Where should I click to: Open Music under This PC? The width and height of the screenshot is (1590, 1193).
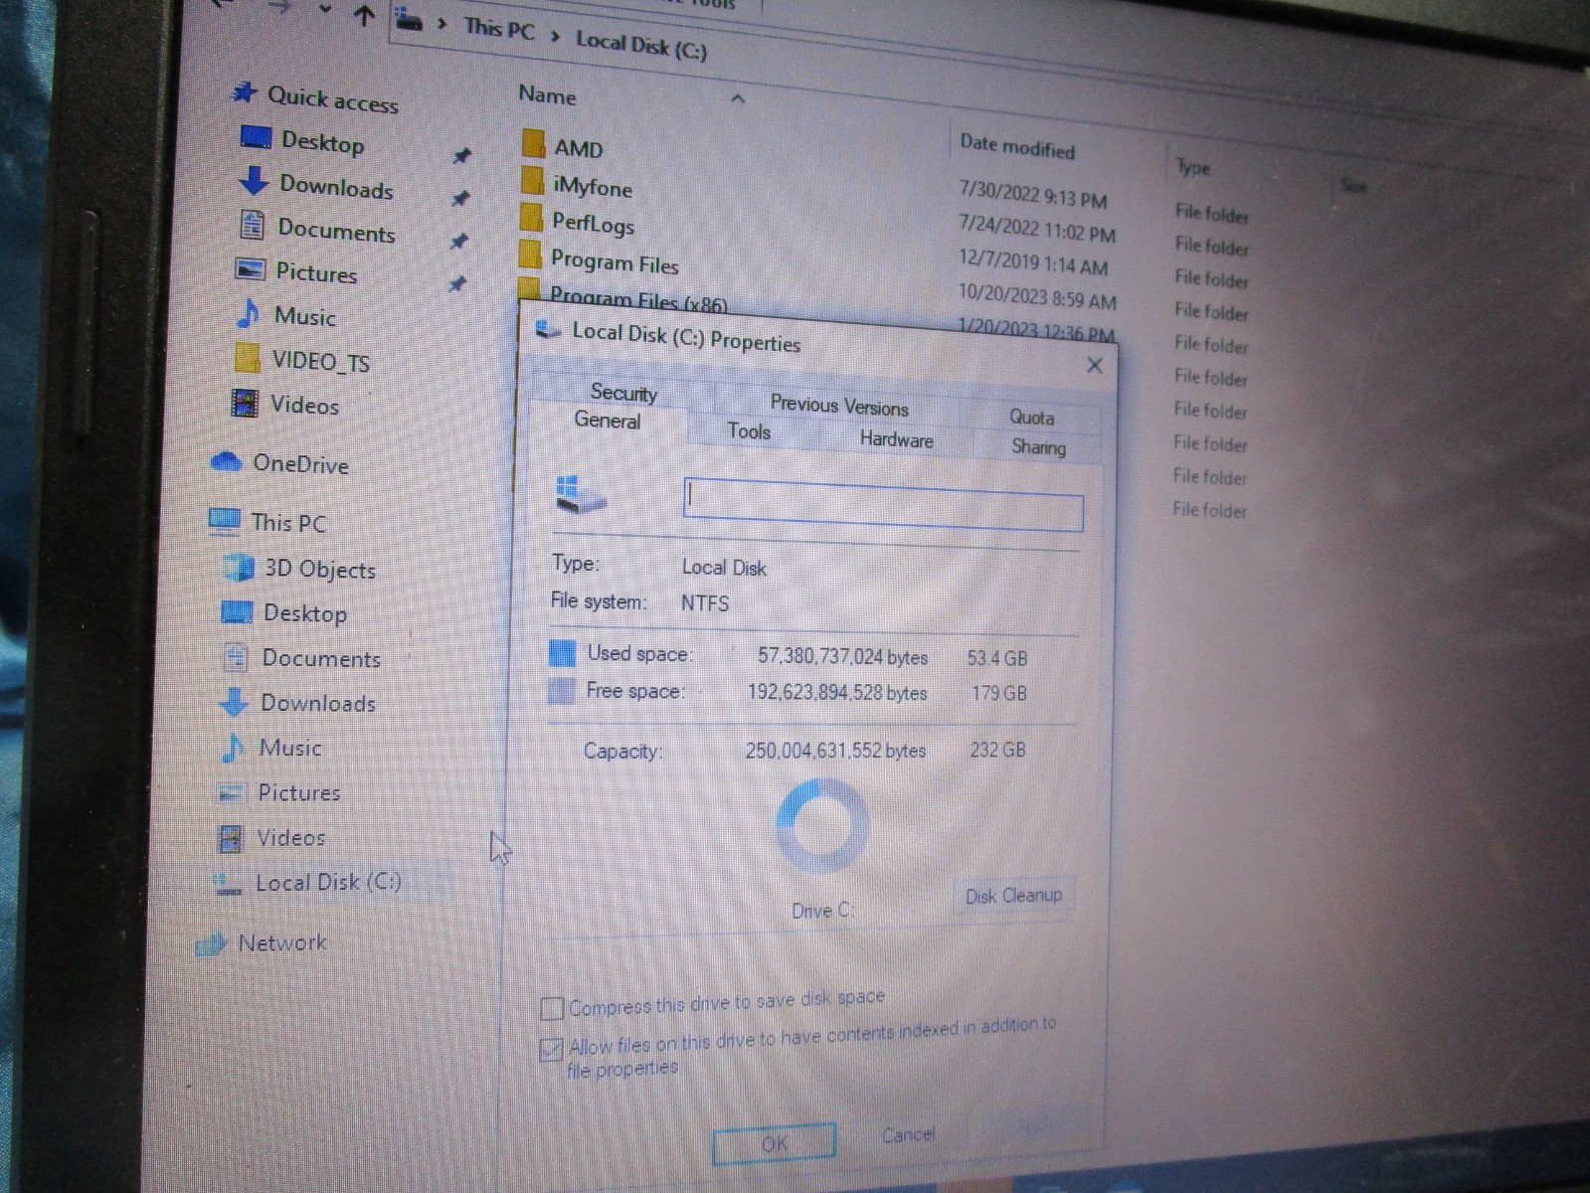289,748
